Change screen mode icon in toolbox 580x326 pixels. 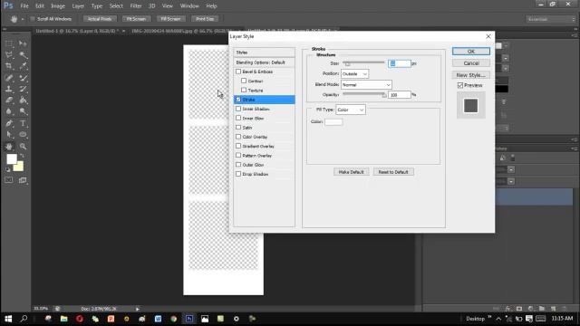point(23,180)
